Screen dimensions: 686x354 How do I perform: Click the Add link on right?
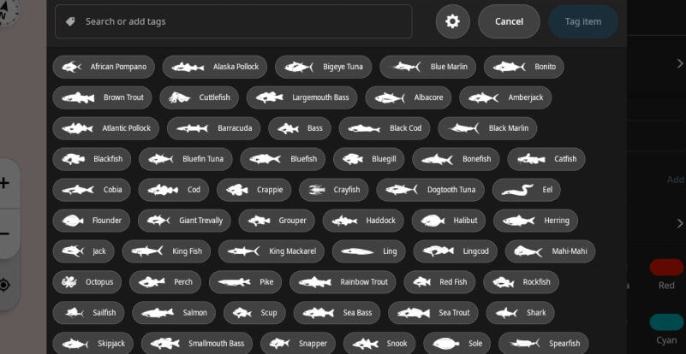click(676, 180)
